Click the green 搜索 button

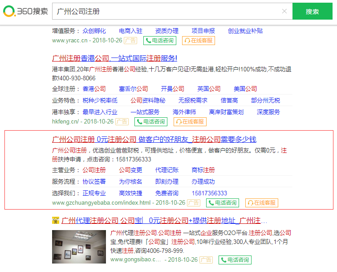[312, 11]
